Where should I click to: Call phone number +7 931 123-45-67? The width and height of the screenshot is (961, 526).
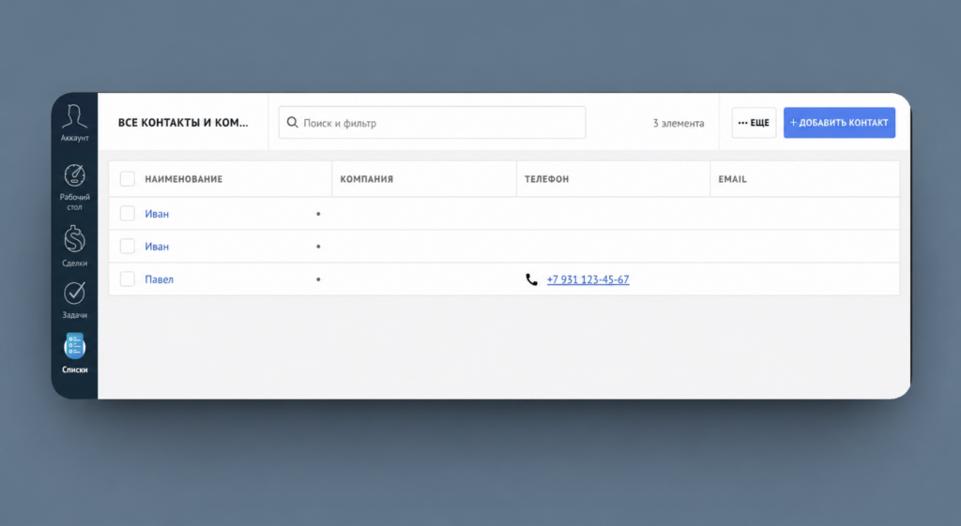click(x=587, y=279)
